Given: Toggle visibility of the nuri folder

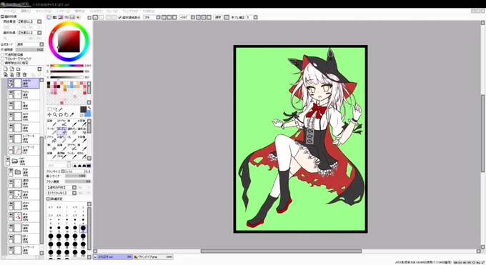Looking at the screenshot, I should pyautogui.click(x=8, y=159).
